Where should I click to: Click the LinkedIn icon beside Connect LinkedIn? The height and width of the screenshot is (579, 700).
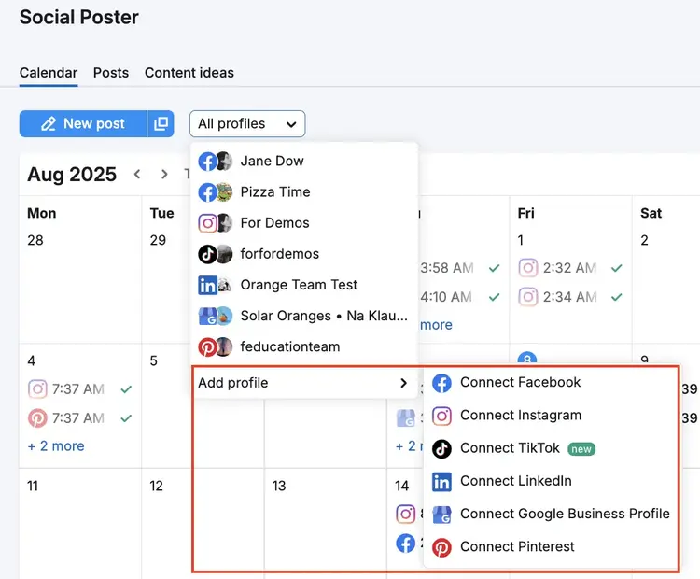pyautogui.click(x=441, y=482)
